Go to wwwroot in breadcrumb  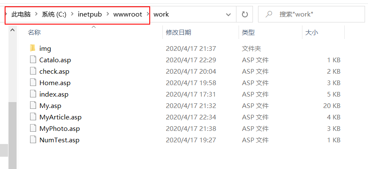(128, 14)
